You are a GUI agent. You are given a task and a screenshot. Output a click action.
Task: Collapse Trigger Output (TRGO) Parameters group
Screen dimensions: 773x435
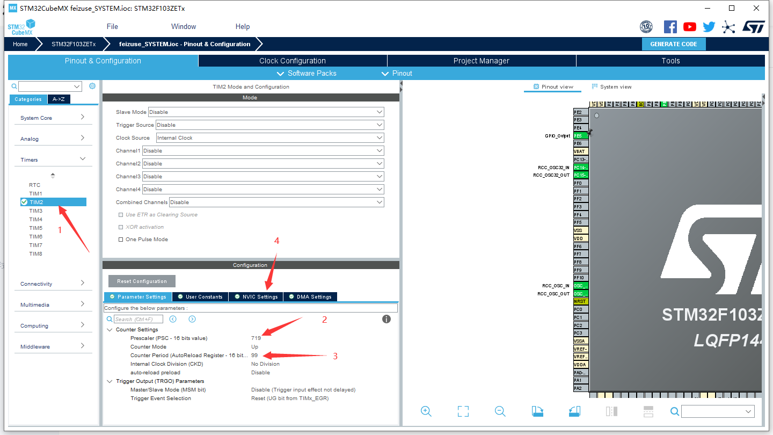tap(110, 381)
